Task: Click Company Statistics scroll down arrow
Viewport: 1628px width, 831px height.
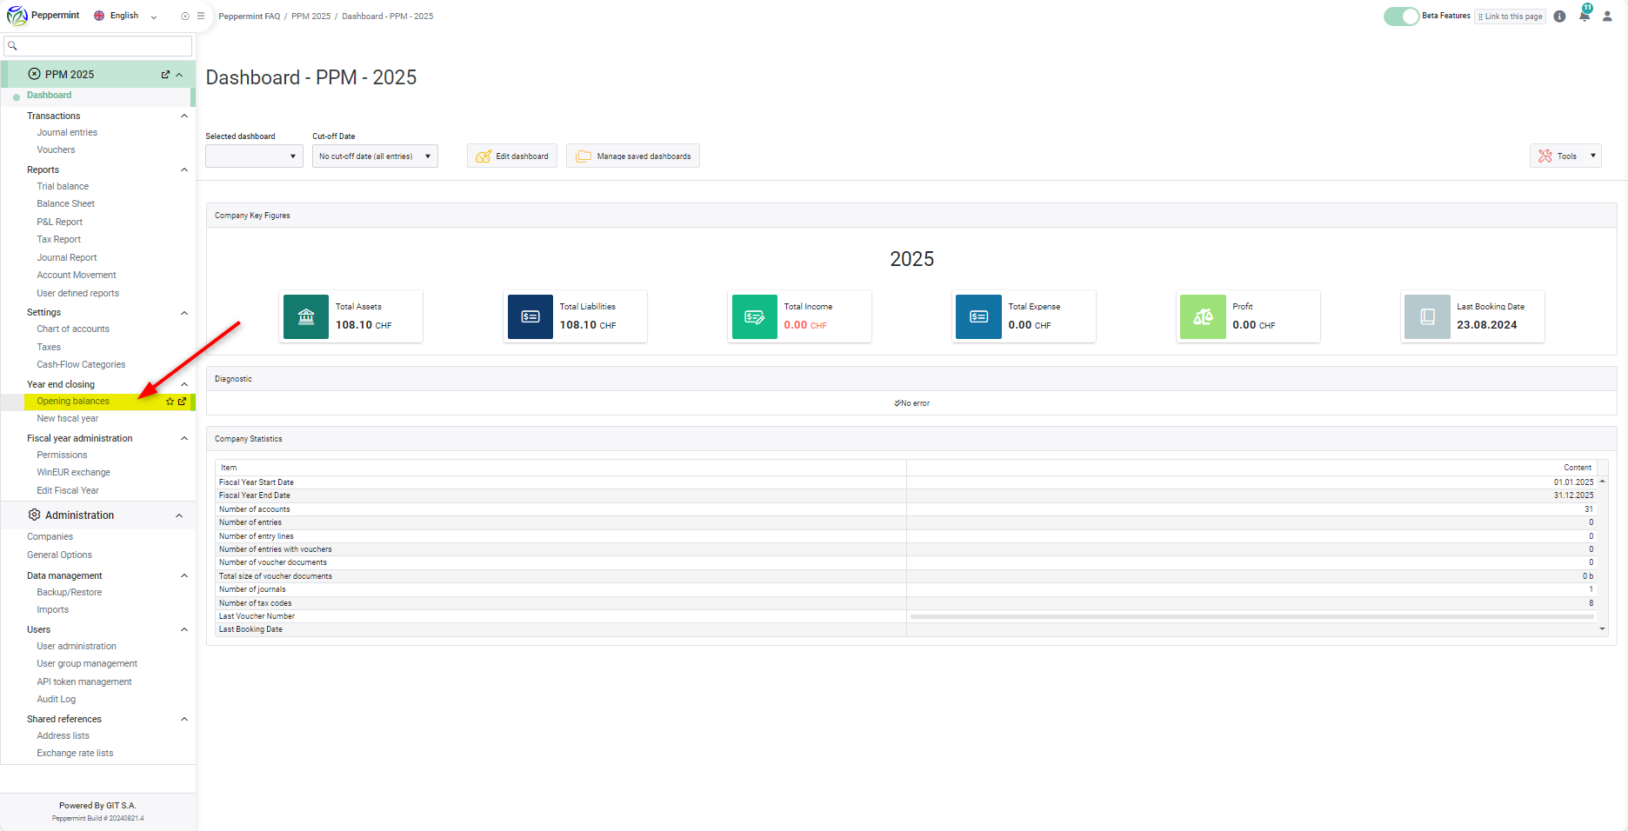Action: pos(1602,628)
